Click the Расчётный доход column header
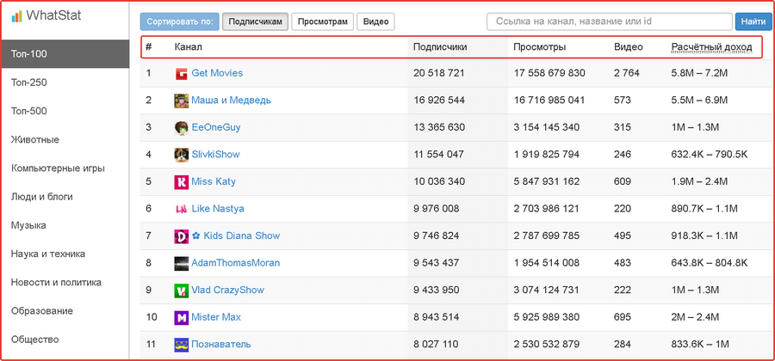The height and width of the screenshot is (361, 775). tap(712, 47)
